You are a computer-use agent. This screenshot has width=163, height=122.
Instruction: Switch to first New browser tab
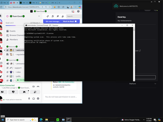[5, 3]
